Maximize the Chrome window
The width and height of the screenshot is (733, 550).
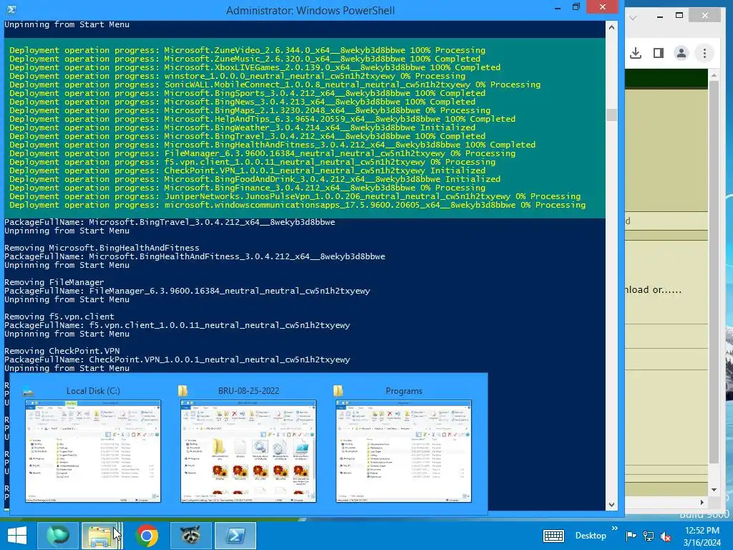point(679,16)
